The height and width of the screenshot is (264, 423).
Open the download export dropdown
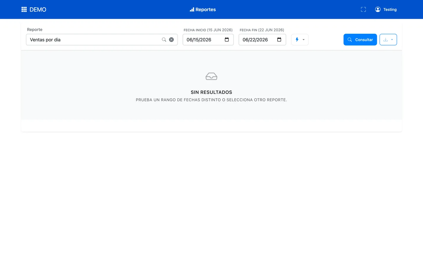click(388, 40)
